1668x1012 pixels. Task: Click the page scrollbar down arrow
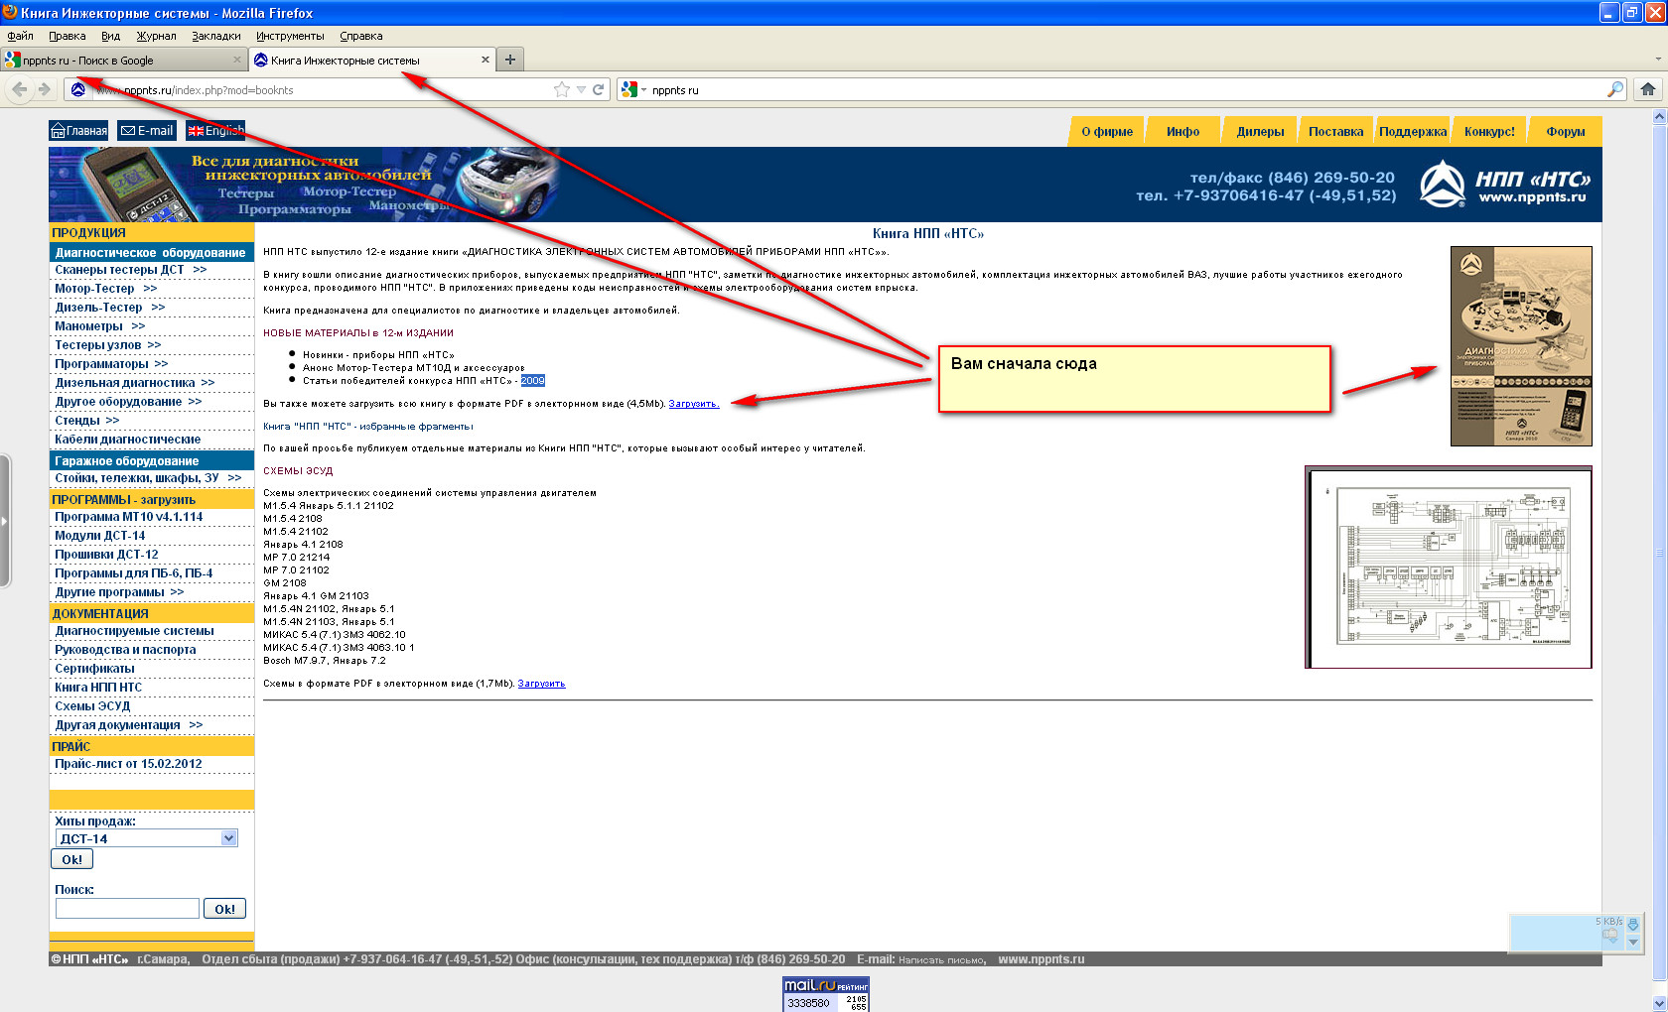pyautogui.click(x=1659, y=1002)
